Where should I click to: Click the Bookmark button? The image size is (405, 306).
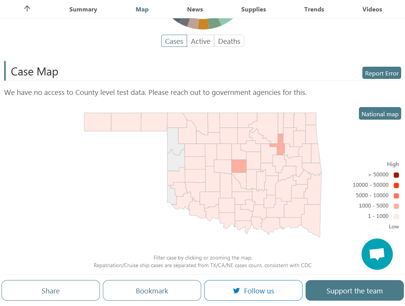tap(152, 290)
